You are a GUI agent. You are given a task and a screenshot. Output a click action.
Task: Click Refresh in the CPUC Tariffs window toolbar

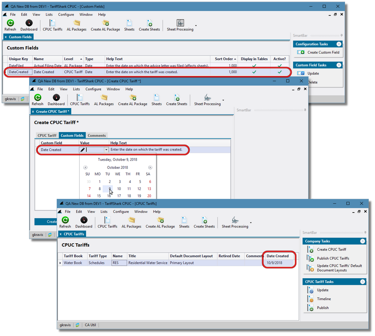point(65,222)
